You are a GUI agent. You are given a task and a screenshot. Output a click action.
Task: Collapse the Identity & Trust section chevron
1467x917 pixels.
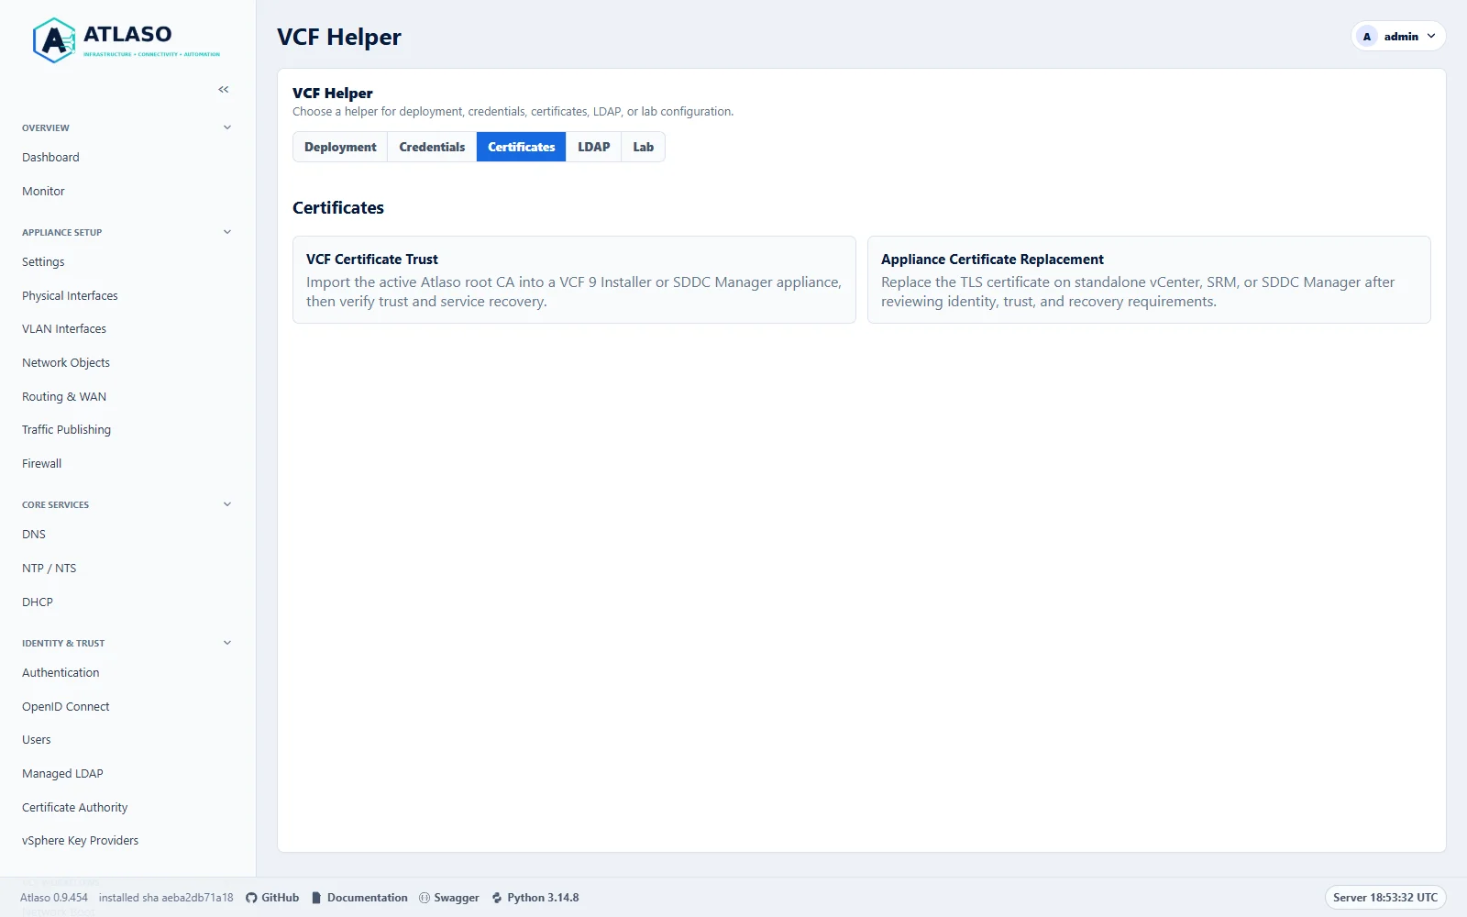[227, 643]
